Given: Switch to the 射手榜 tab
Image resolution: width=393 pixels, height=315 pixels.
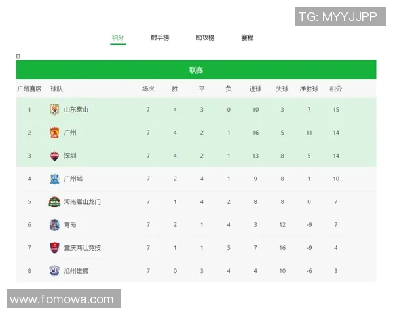Looking at the screenshot, I should click(160, 38).
